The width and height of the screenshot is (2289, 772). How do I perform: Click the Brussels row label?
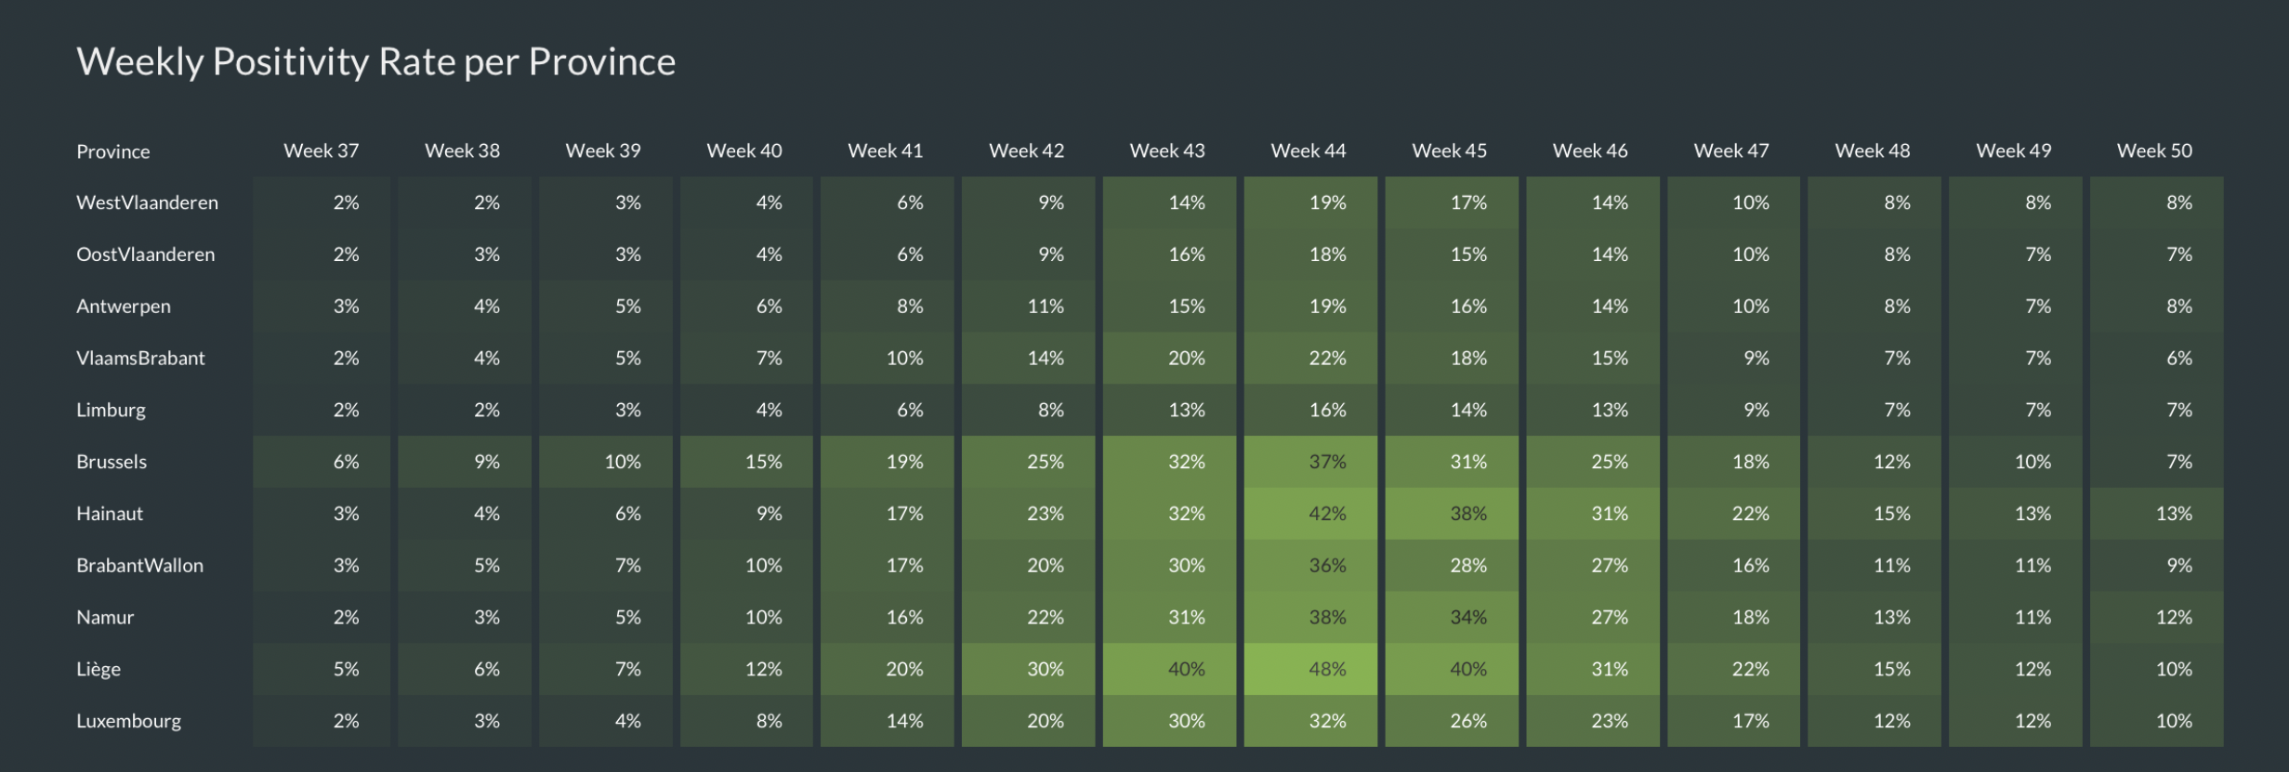coord(112,462)
